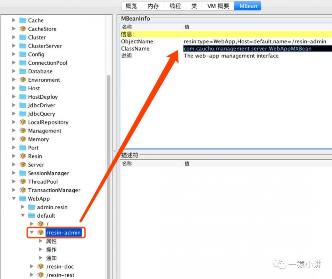Image resolution: width=332 pixels, height=279 pixels.
Task: Select the /resin-admin tree item
Action: click(x=63, y=232)
